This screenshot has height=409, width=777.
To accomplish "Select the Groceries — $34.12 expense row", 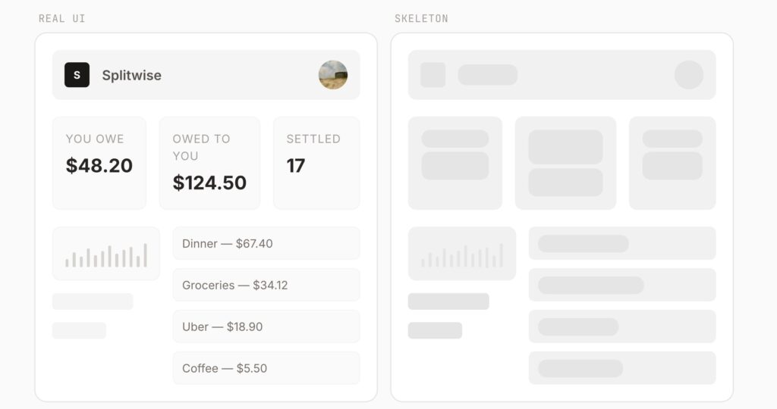I will (x=266, y=286).
